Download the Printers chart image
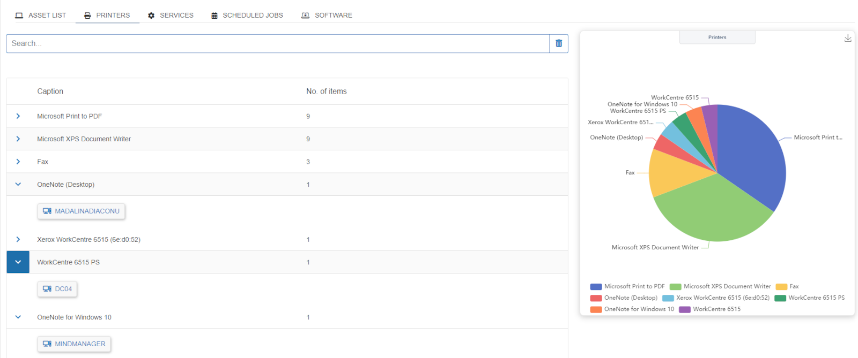The height and width of the screenshot is (358, 858). tap(848, 38)
